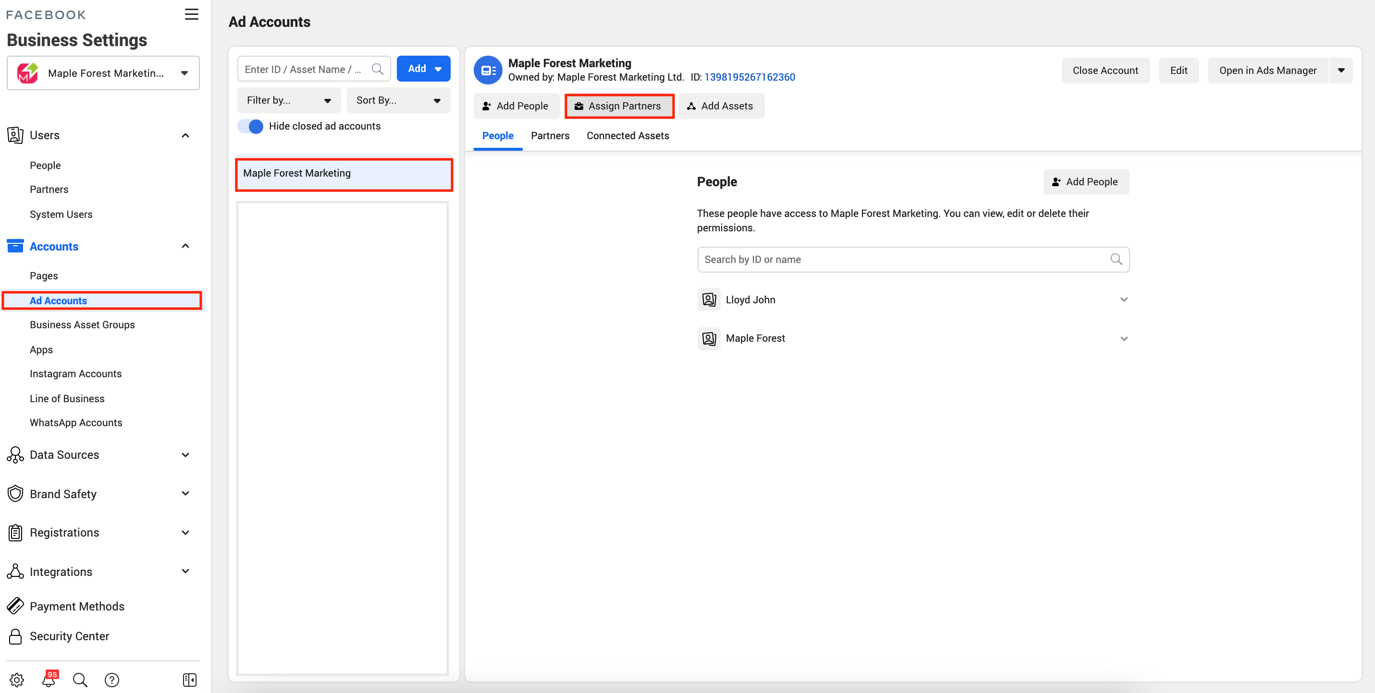Image resolution: width=1375 pixels, height=693 pixels.
Task: Expand the Data Sources section
Action: [185, 454]
